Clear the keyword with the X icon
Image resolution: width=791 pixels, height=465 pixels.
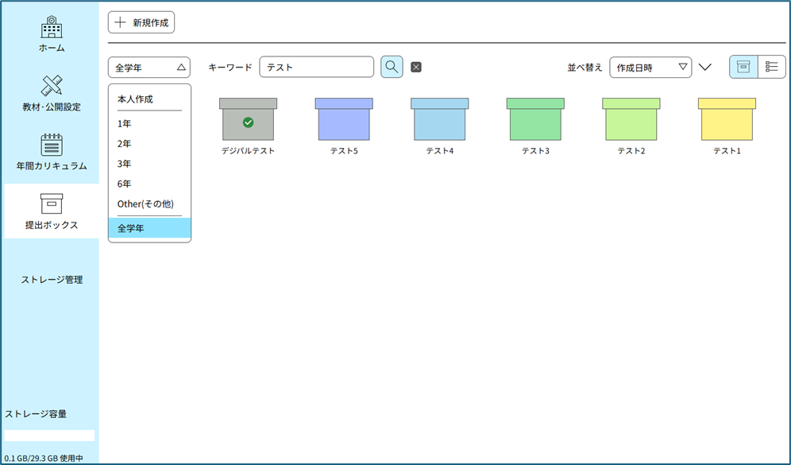pyautogui.click(x=416, y=68)
